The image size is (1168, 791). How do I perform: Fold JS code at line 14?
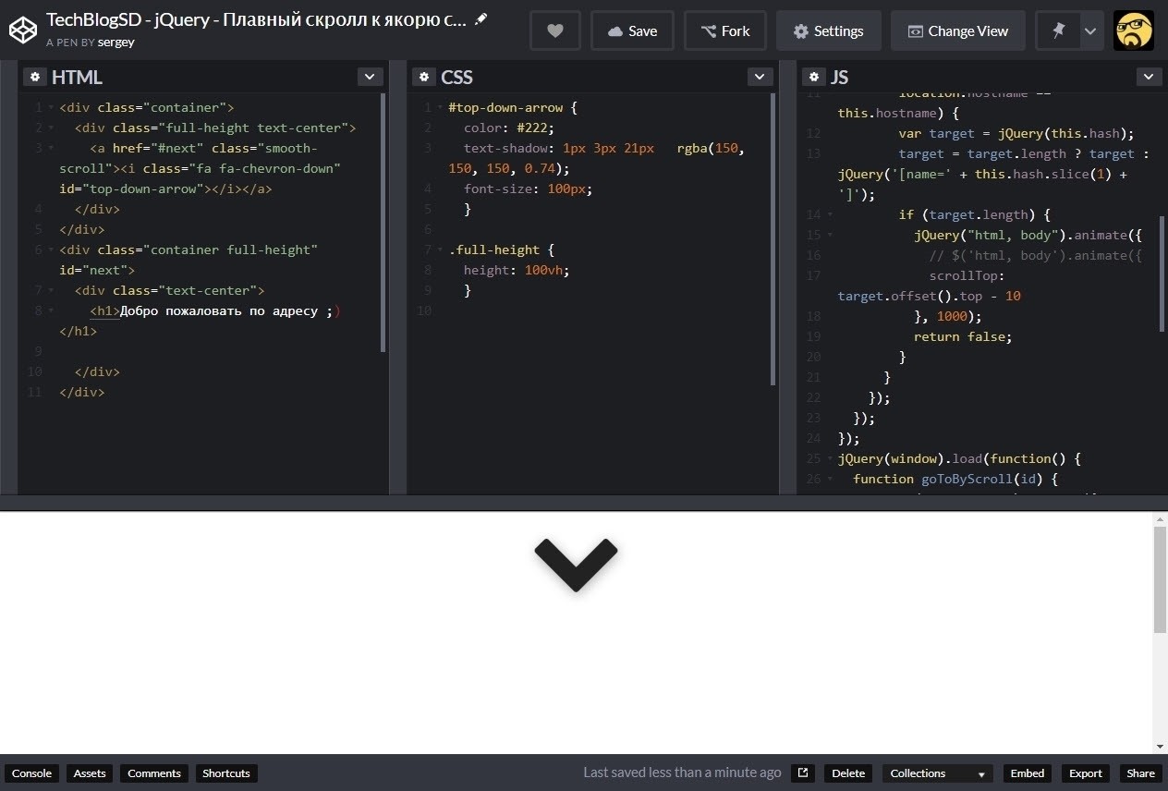coord(830,214)
